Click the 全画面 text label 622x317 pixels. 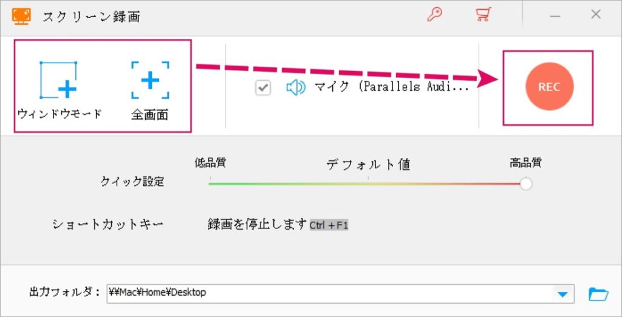click(x=149, y=115)
